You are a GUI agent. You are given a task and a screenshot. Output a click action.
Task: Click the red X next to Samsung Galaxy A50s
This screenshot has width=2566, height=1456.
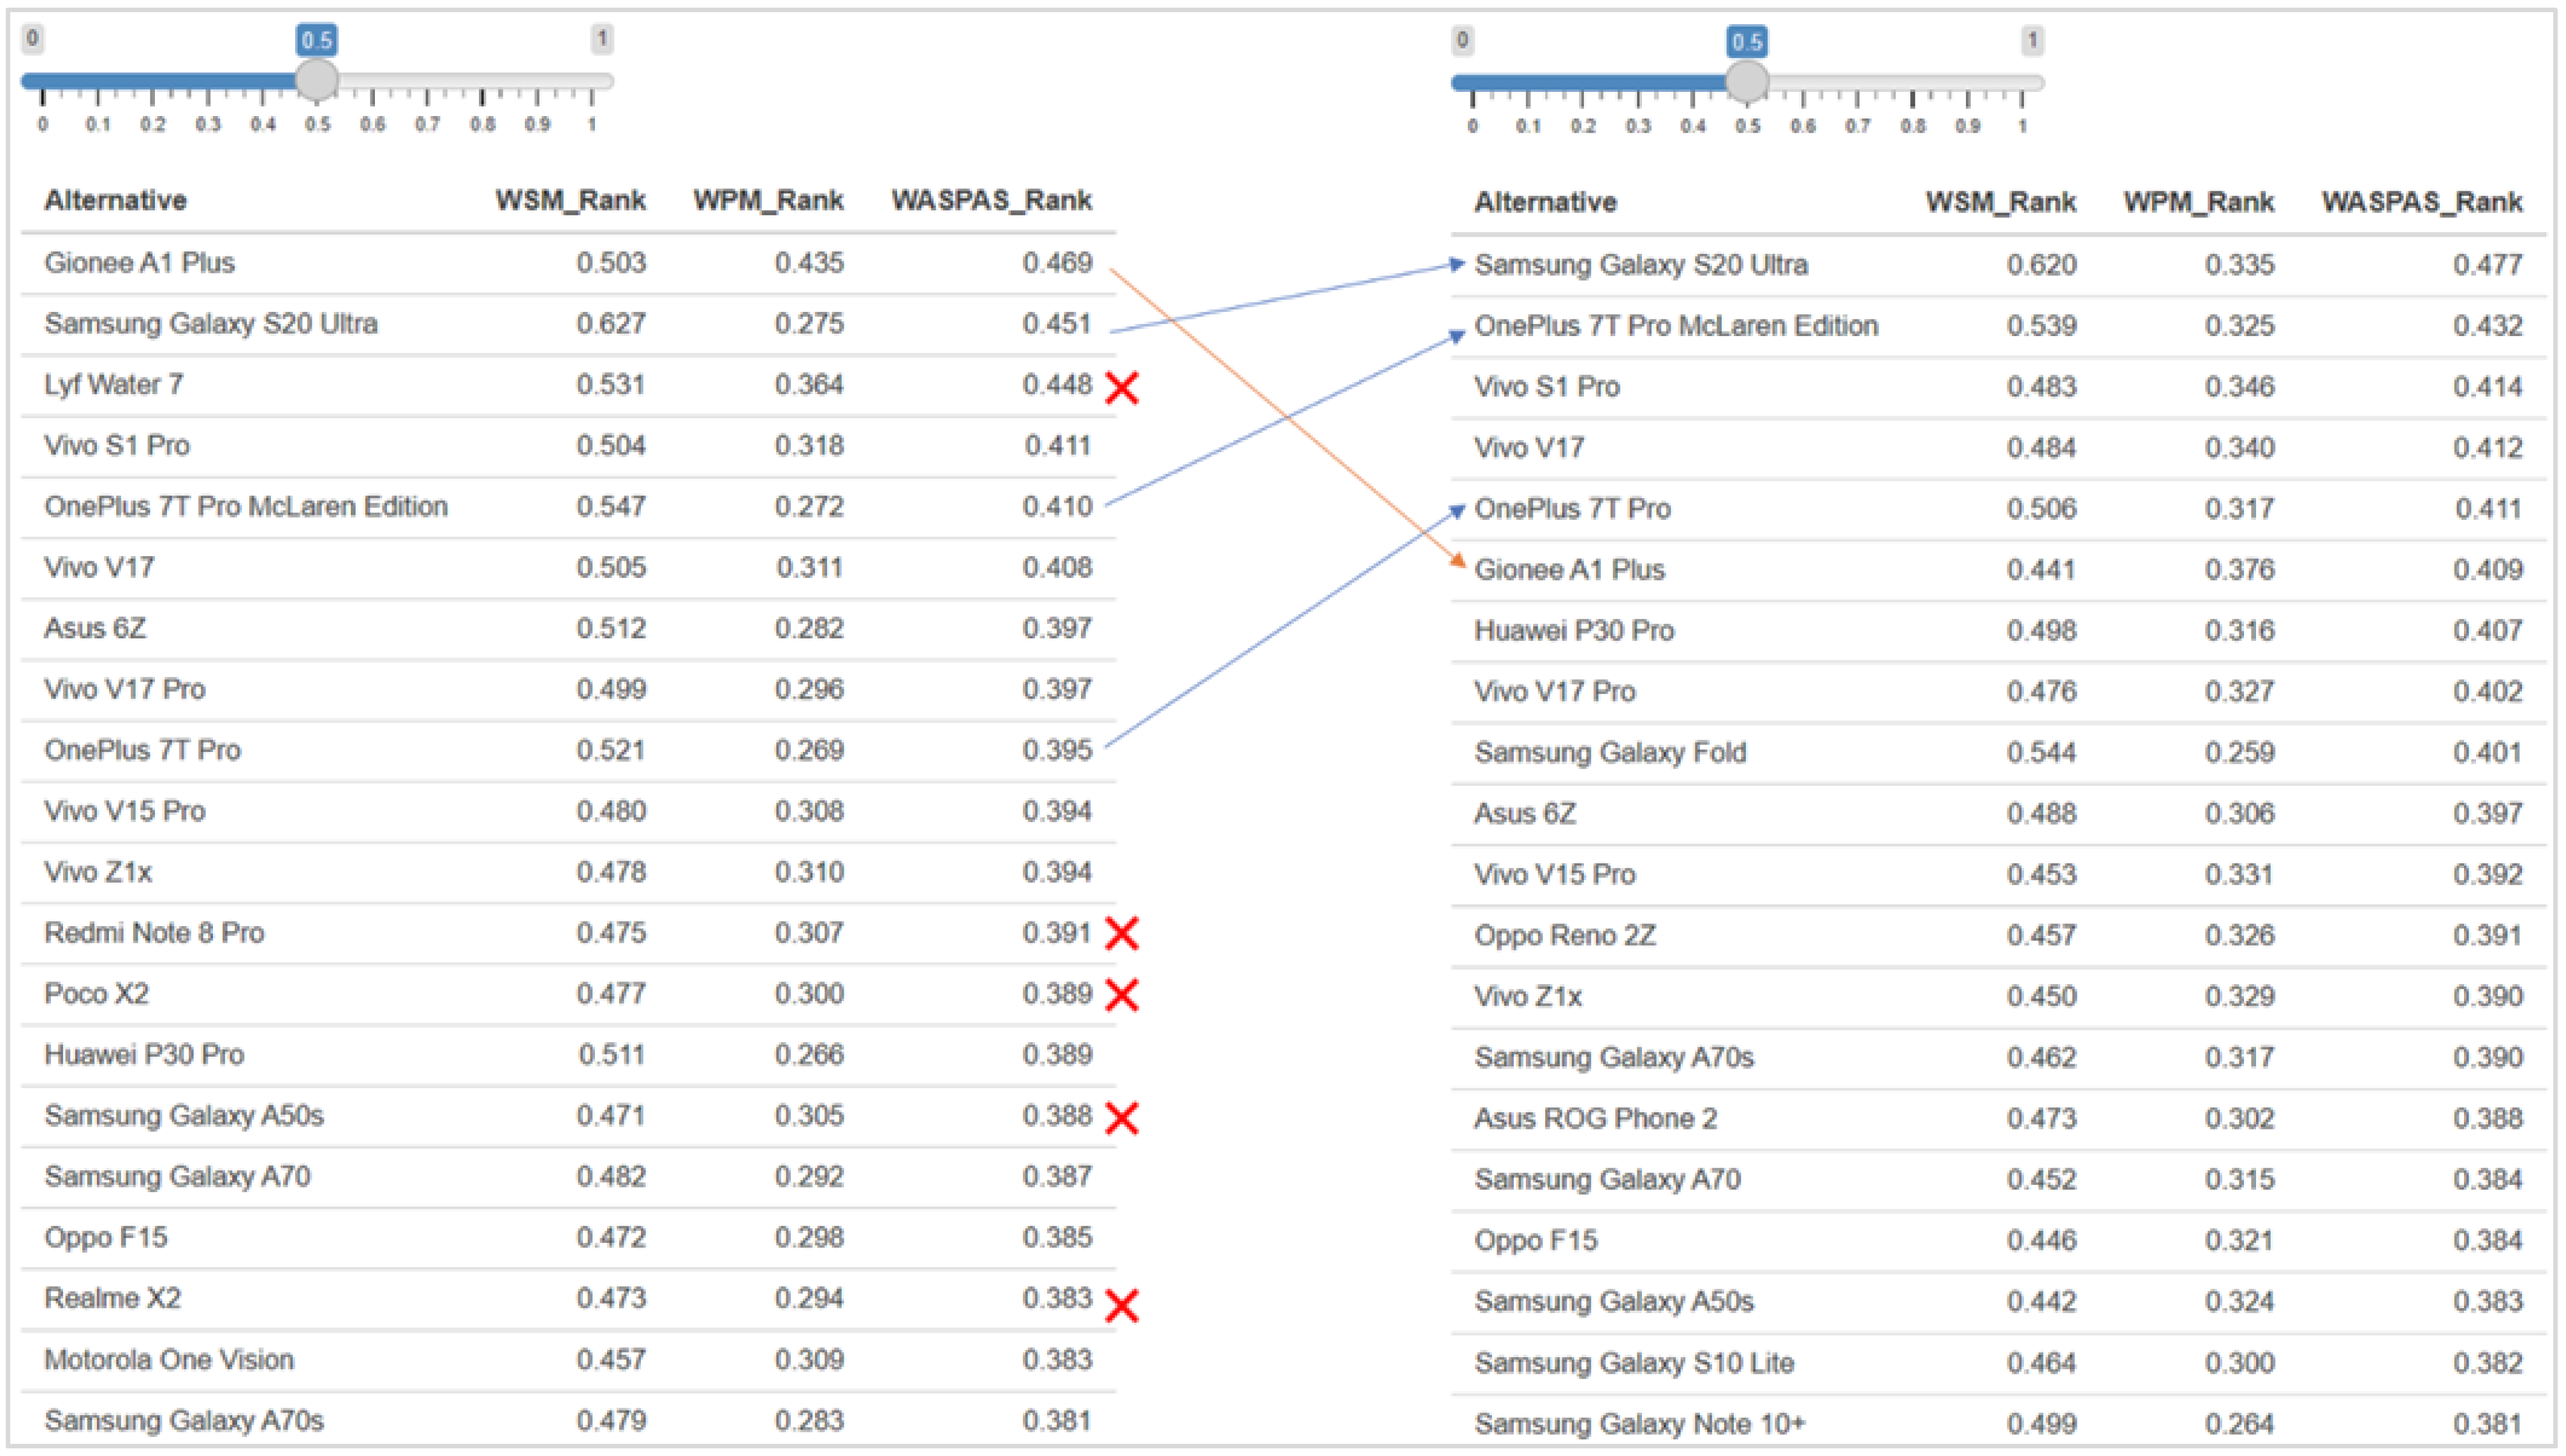click(x=1122, y=1118)
